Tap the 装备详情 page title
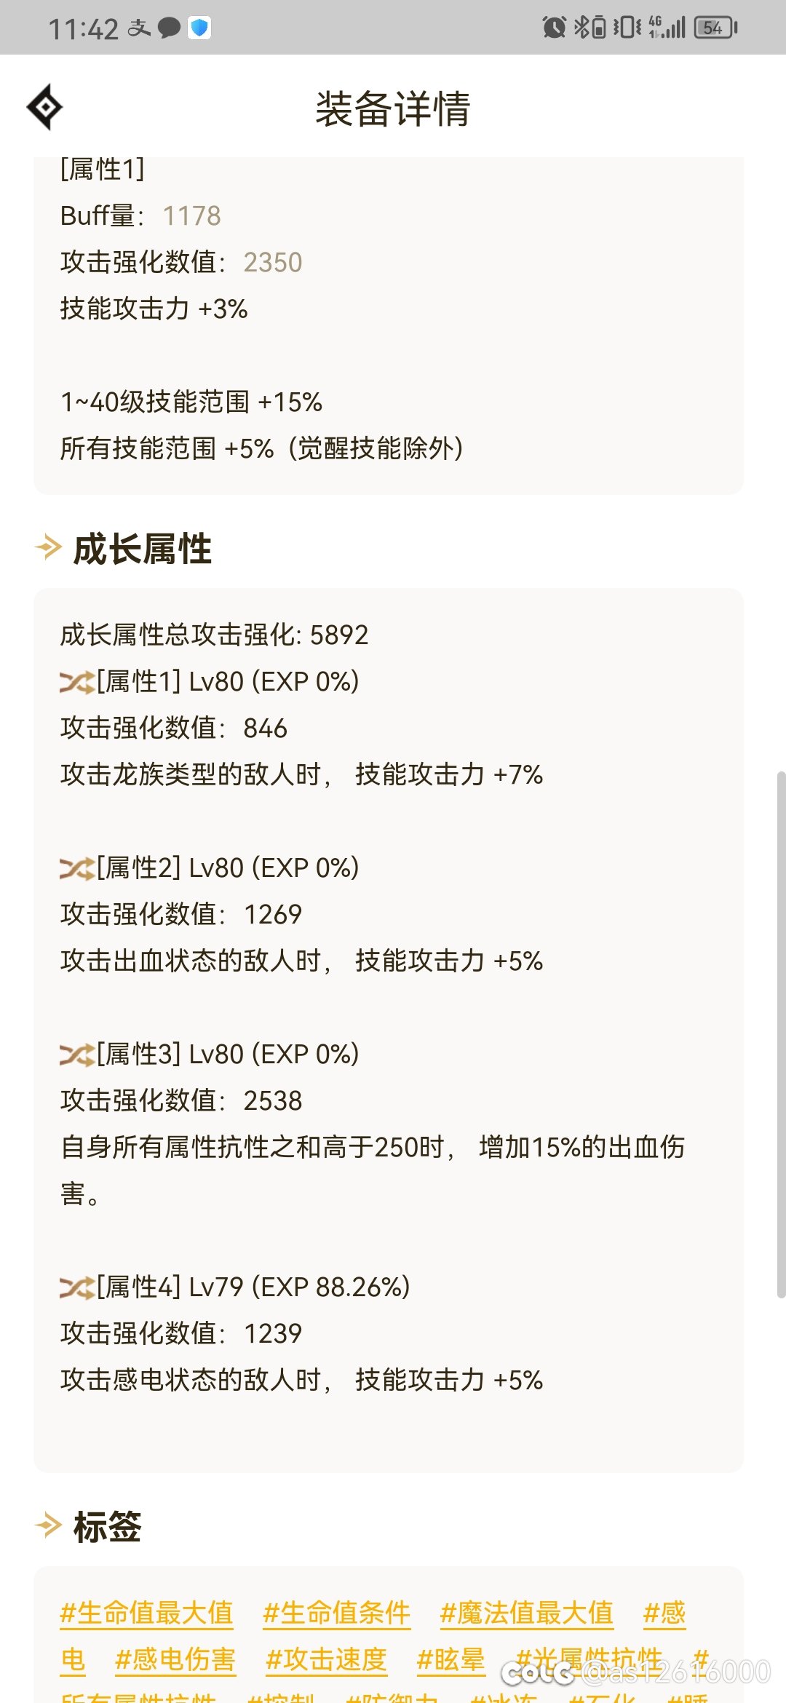The width and height of the screenshot is (786, 1703). [393, 109]
